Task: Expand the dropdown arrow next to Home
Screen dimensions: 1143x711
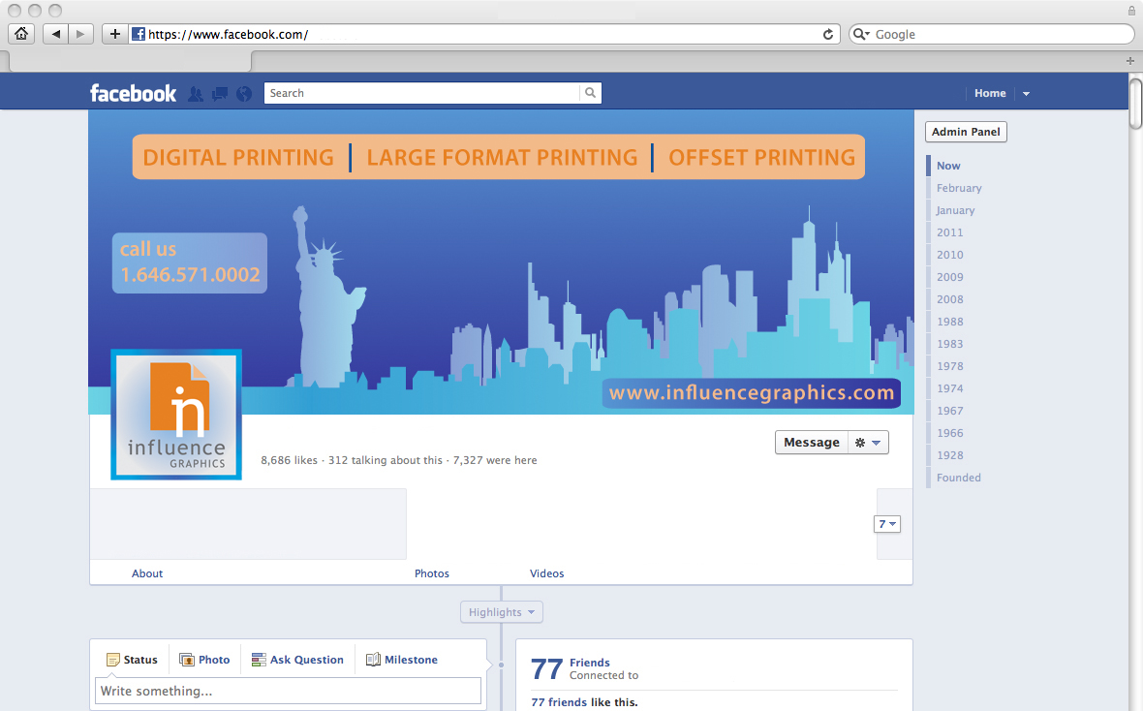Action: (x=1025, y=93)
